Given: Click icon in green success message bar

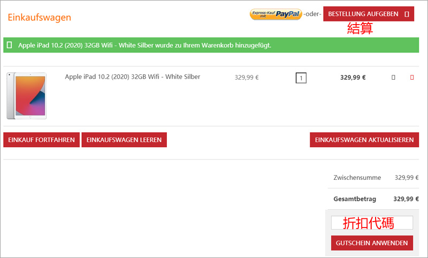Looking at the screenshot, I should [x=9, y=45].
